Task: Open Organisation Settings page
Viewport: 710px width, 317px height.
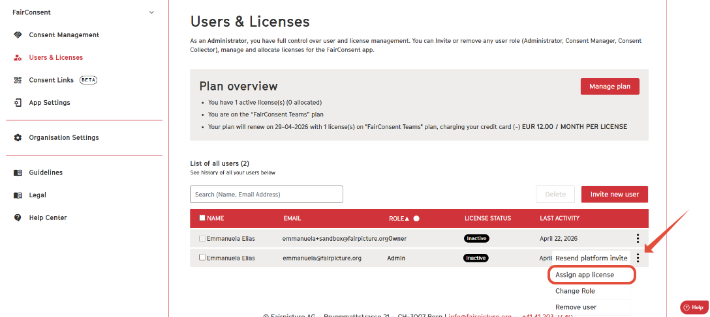Action: point(64,137)
